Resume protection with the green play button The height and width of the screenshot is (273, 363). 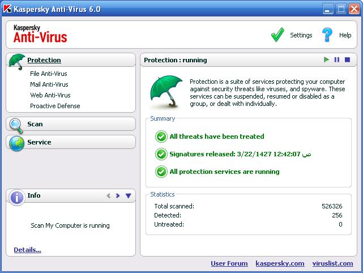tap(326, 59)
